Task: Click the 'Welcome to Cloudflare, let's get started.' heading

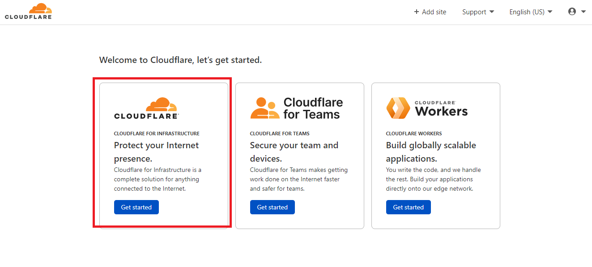Action: 180,60
